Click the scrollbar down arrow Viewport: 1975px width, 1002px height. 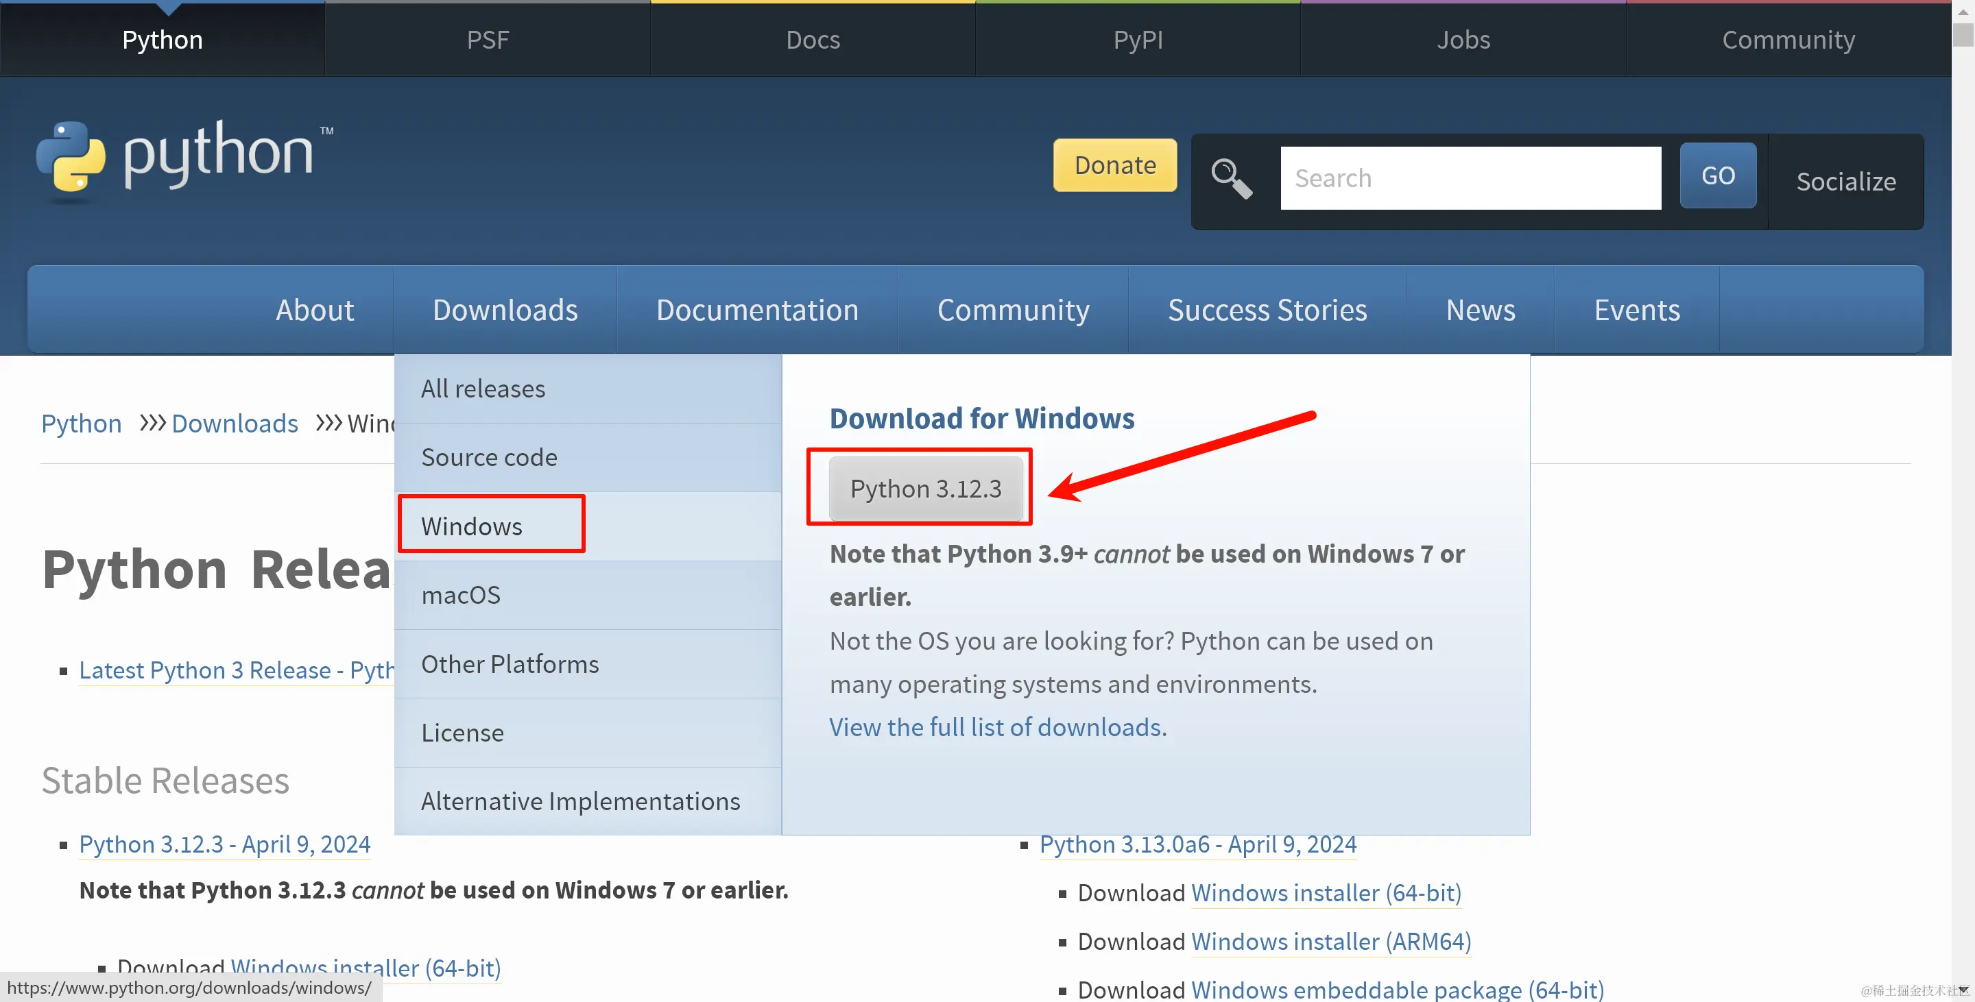1963,990
